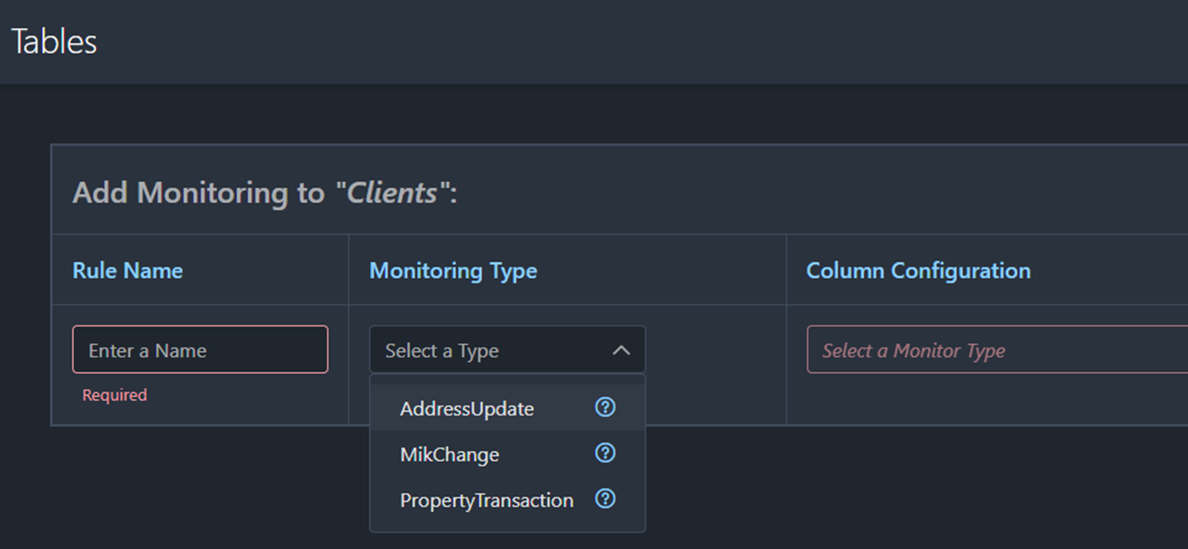Click the MikChange help circle icon
This screenshot has height=549, width=1188.
click(x=605, y=452)
